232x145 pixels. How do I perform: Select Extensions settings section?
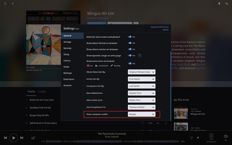click(x=72, y=79)
